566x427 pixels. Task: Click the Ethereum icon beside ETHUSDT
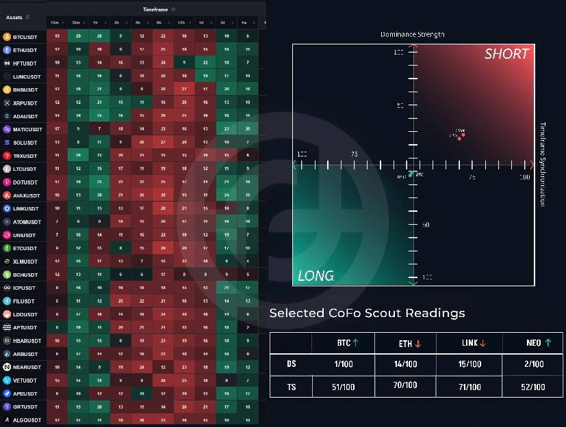click(x=7, y=50)
